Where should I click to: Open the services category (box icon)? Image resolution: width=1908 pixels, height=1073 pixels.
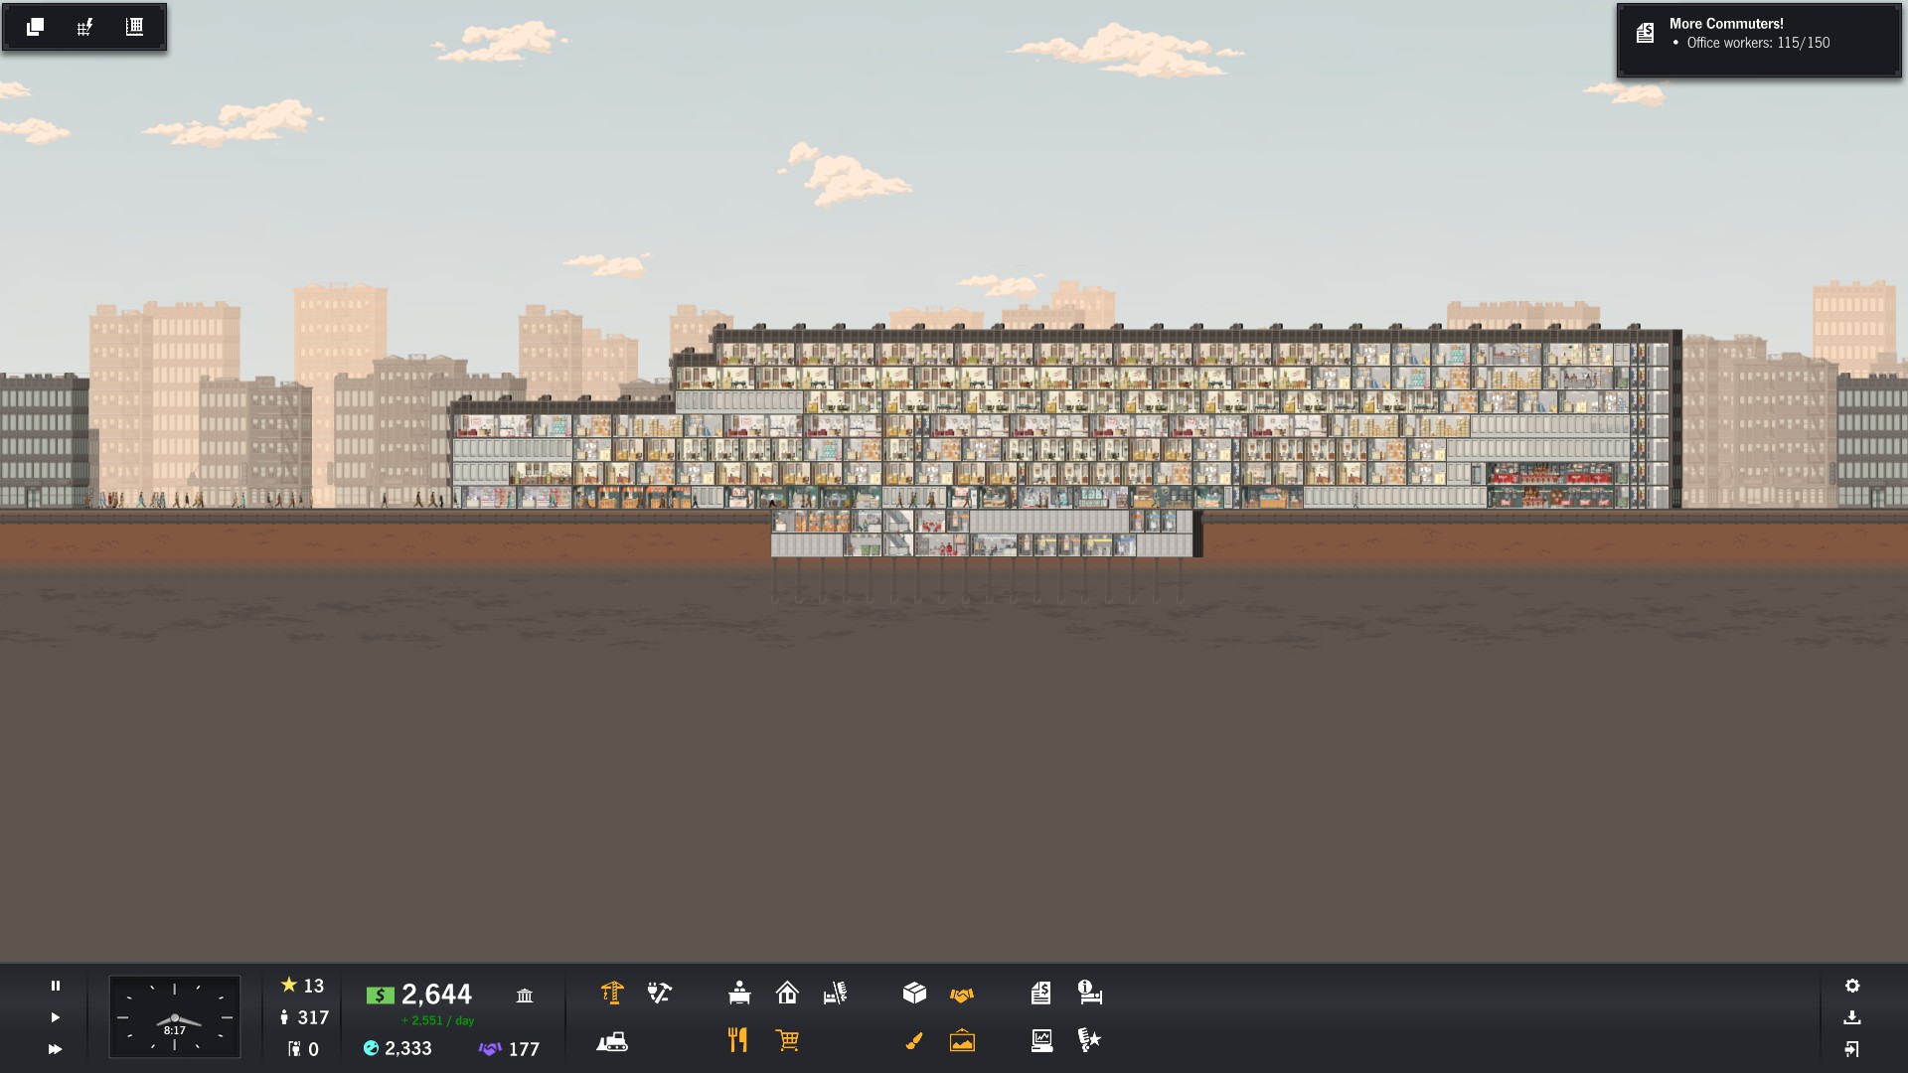[914, 993]
